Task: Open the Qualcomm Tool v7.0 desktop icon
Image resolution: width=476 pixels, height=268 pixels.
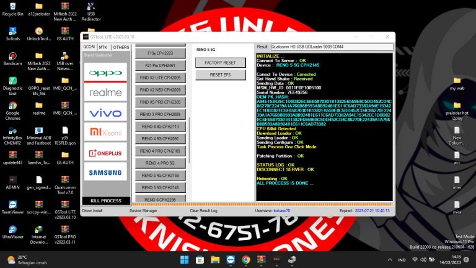Action: 65,185
